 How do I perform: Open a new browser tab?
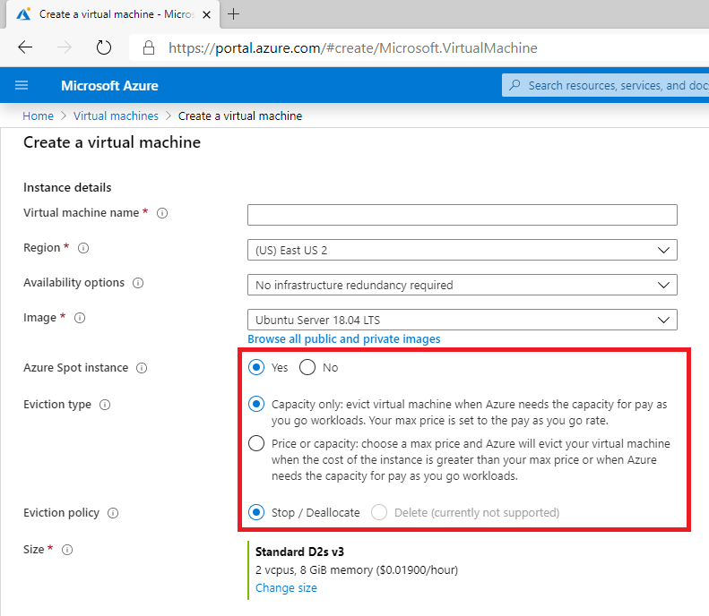(233, 14)
